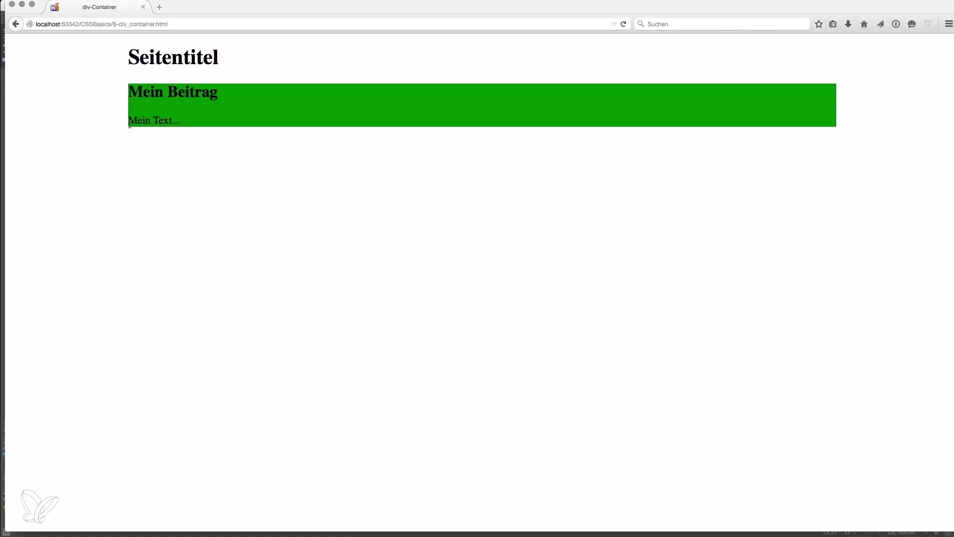Focus the Suchen search field
954x537 pixels.
(722, 24)
